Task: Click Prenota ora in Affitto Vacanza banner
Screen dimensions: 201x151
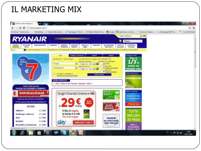Action: (x=133, y=104)
